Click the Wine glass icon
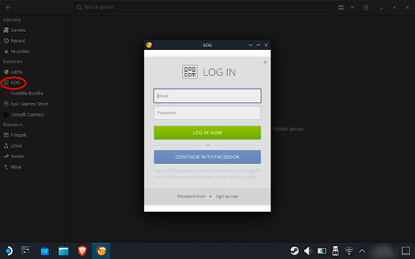Viewport: 415px width, 259px height. click(6, 167)
